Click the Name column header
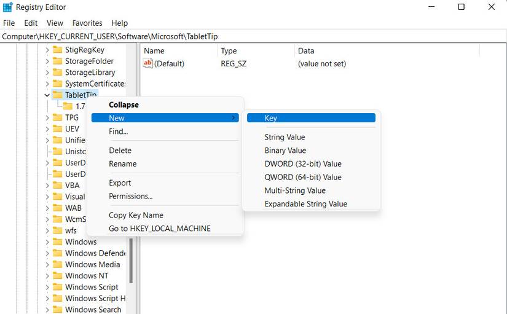 pyautogui.click(x=179, y=51)
